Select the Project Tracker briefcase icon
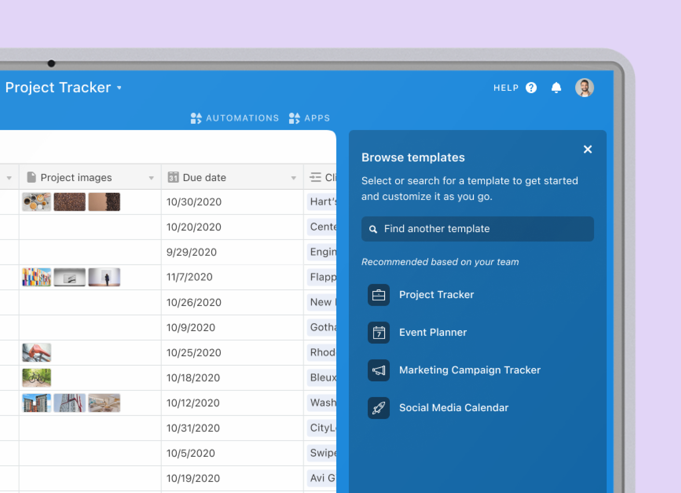 (378, 295)
